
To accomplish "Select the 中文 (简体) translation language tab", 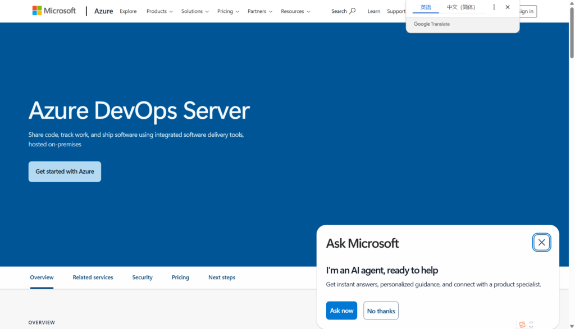I will tap(460, 7).
